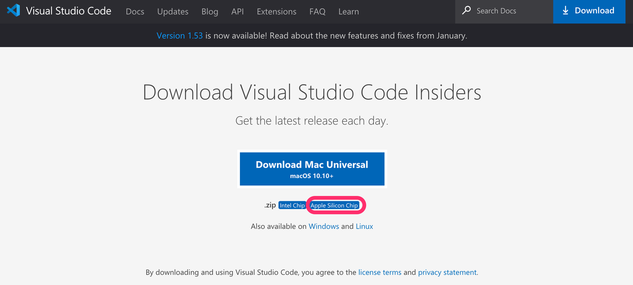633x285 pixels.
Task: Click the '.zip' label
Action: 270,205
